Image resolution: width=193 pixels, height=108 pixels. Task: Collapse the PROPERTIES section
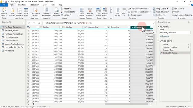(x=158, y=27)
